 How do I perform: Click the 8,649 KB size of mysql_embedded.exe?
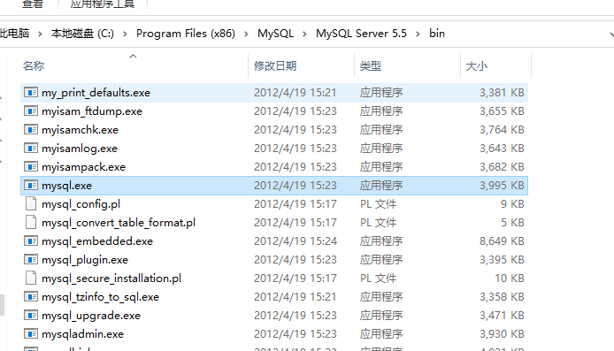(x=502, y=241)
